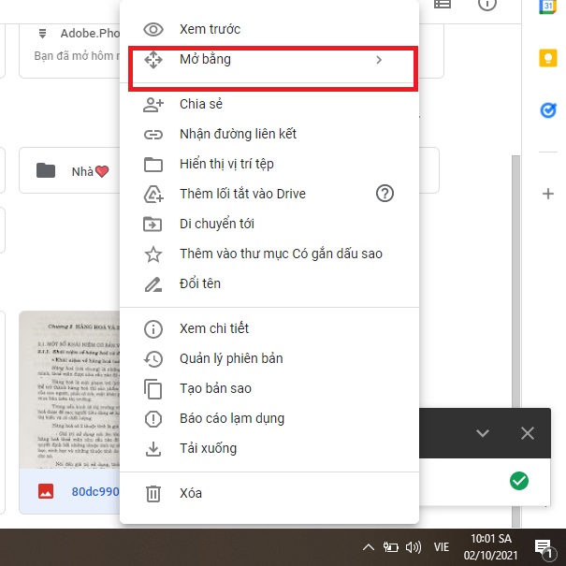
Task: Click the four-arrow icon beside Mở bằng
Action: click(x=153, y=60)
